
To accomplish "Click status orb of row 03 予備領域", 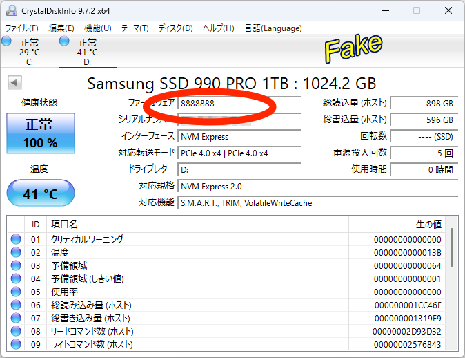I will coord(16,265).
